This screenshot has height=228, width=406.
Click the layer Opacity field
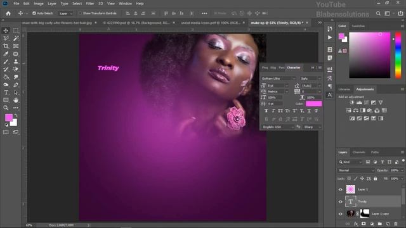395,170
